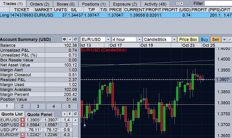Open the Account Summary options icon
This screenshot has height=138, width=232.
pyautogui.click(x=64, y=39)
